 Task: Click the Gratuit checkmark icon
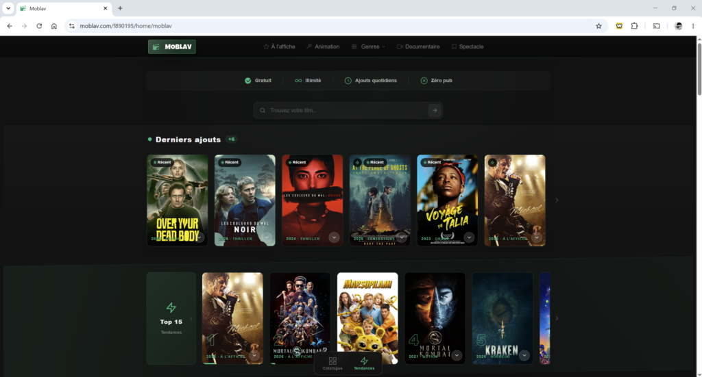pos(247,81)
